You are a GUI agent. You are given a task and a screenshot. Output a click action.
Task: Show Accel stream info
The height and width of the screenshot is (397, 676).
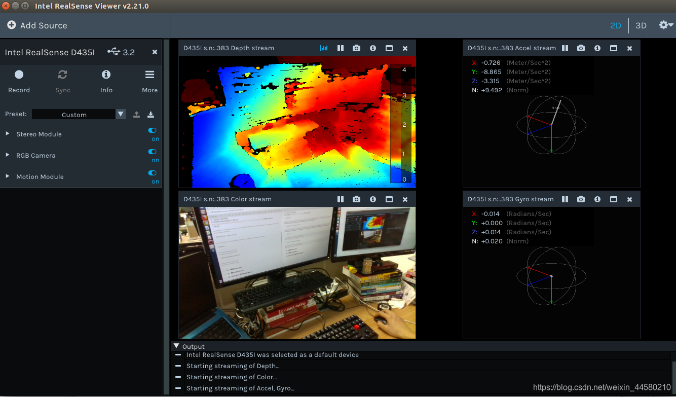pos(597,48)
